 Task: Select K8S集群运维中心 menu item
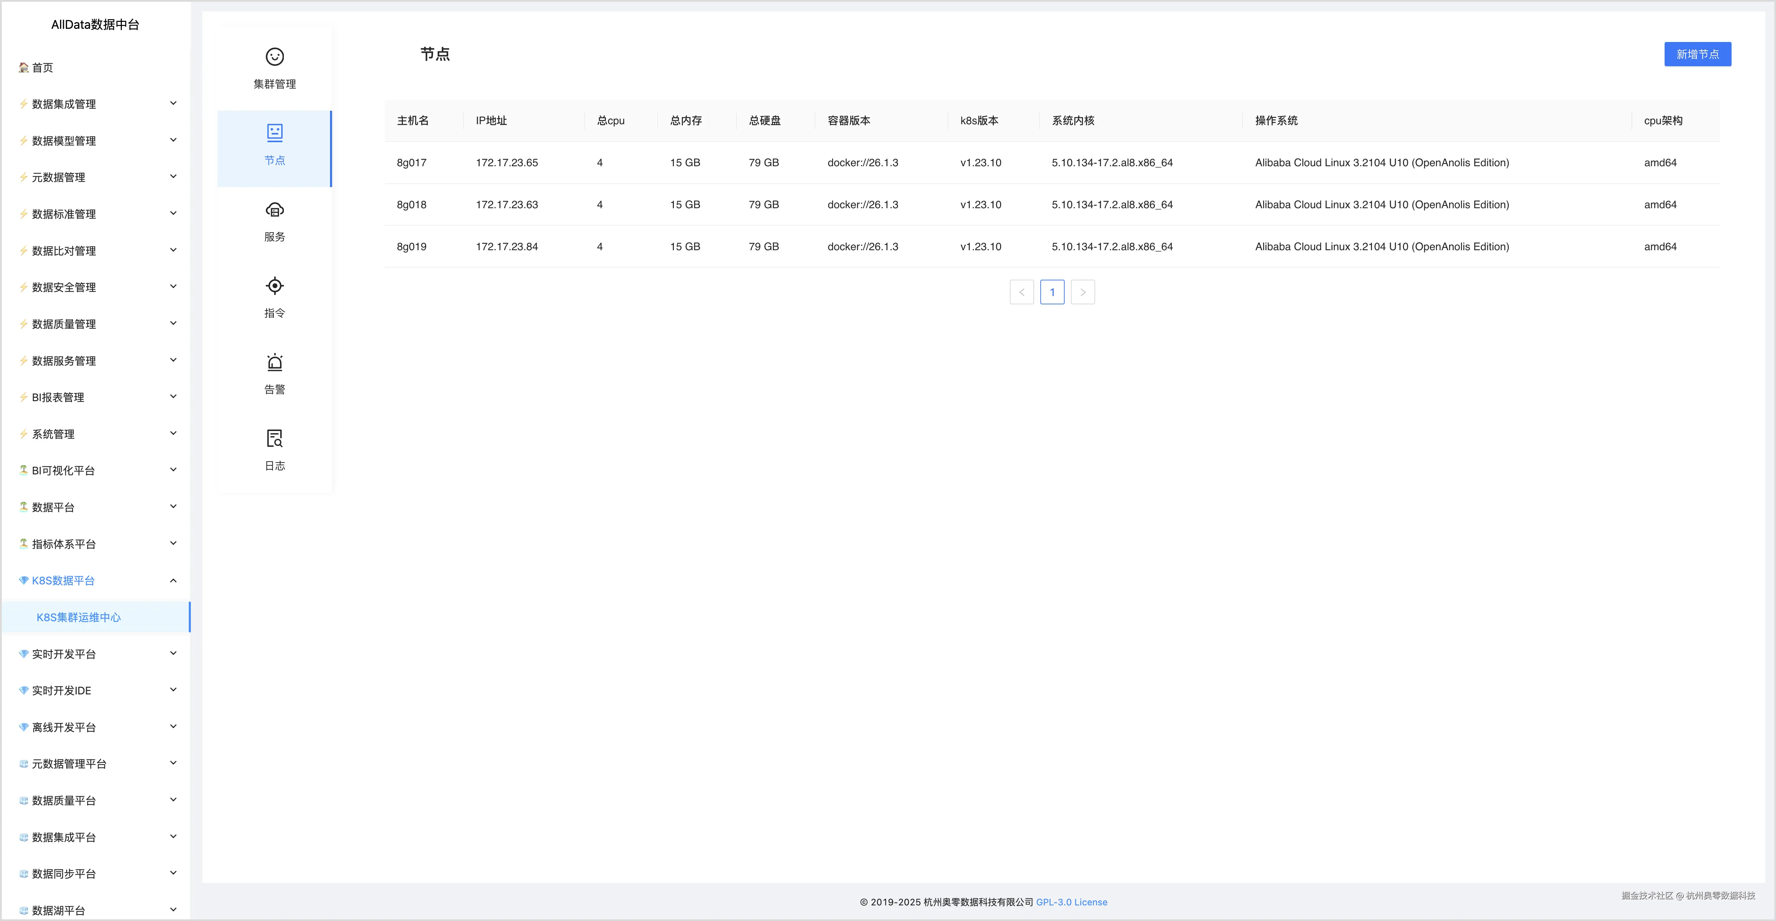point(78,618)
